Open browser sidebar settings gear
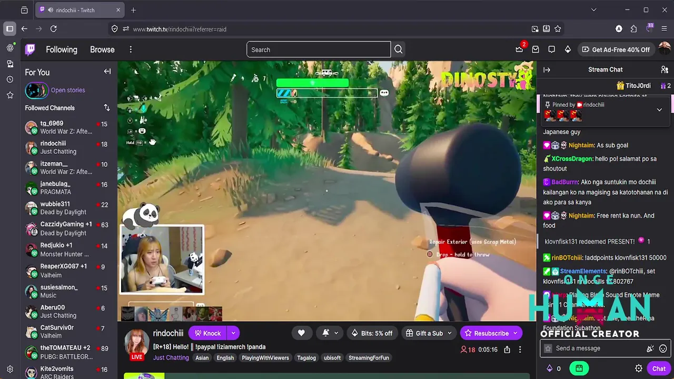The height and width of the screenshot is (379, 674). (x=10, y=370)
